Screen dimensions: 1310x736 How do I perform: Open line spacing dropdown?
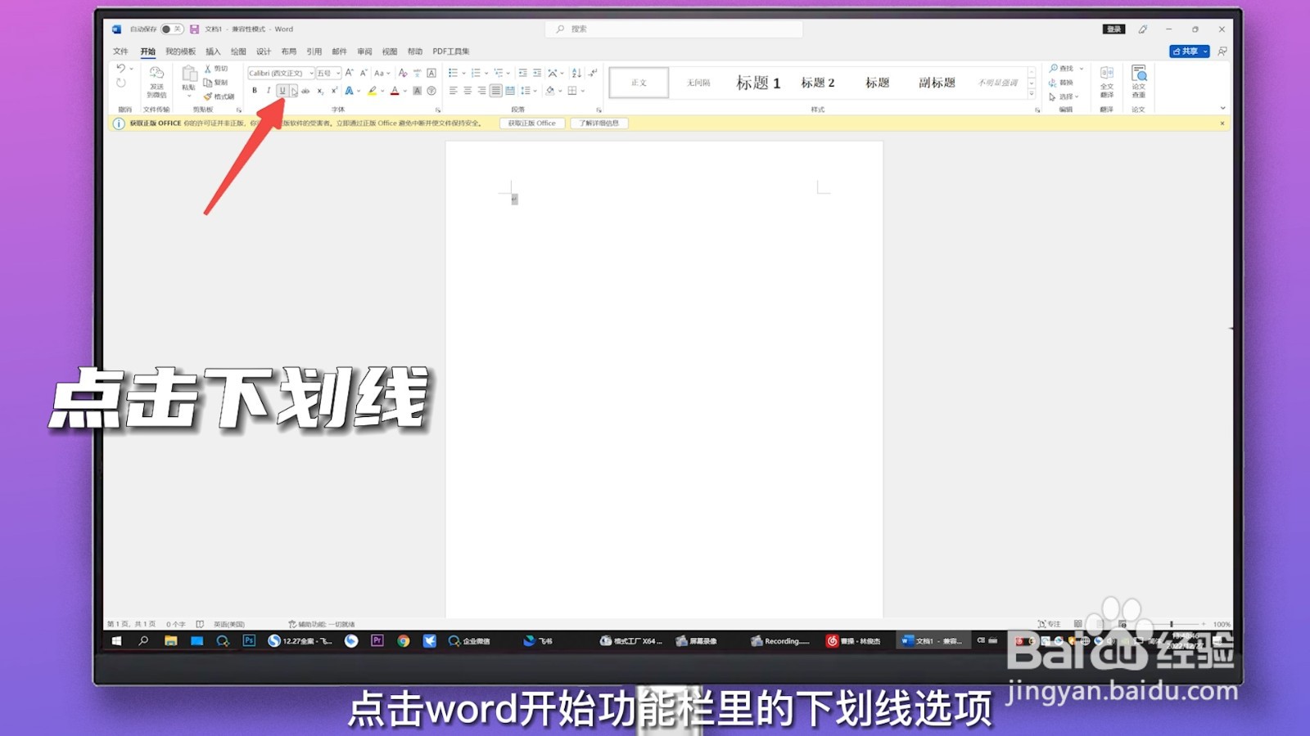point(528,91)
